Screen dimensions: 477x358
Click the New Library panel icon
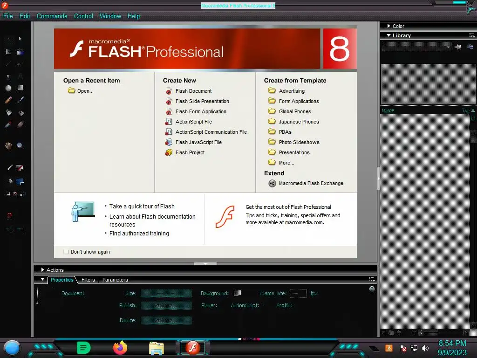click(470, 47)
